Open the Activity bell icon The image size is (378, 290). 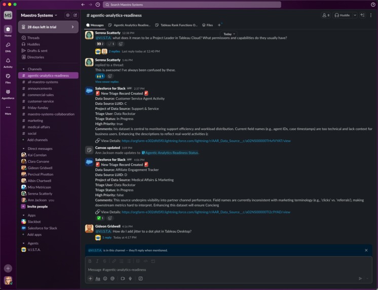pyautogui.click(x=8, y=61)
